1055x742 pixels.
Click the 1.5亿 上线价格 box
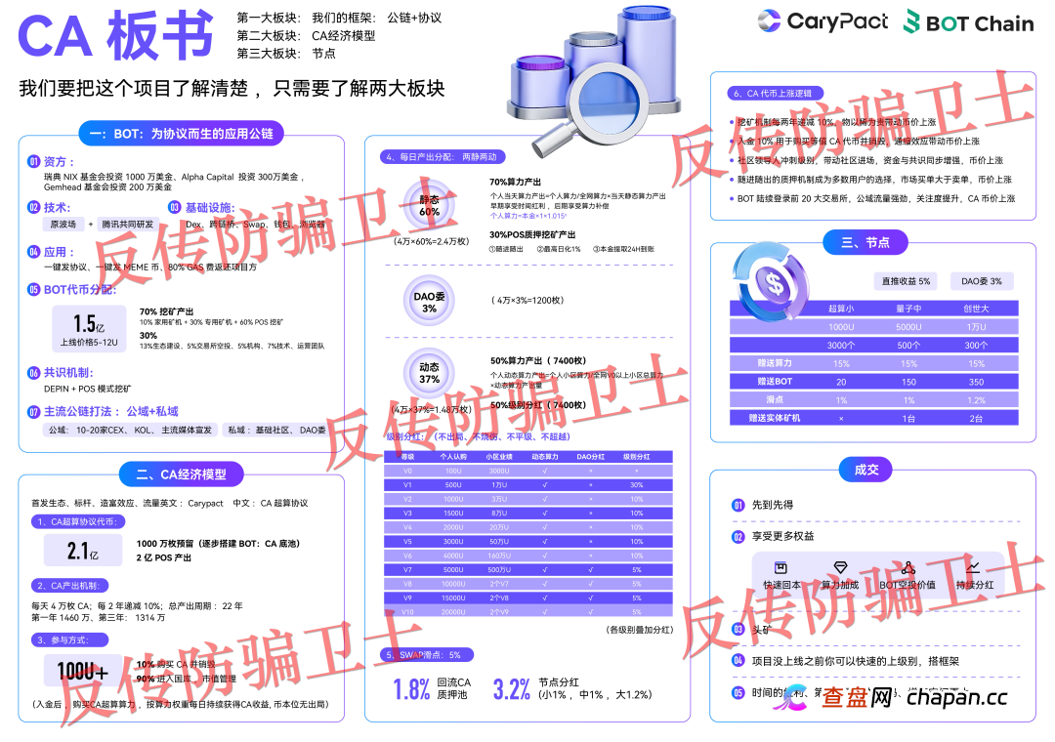tap(90, 330)
